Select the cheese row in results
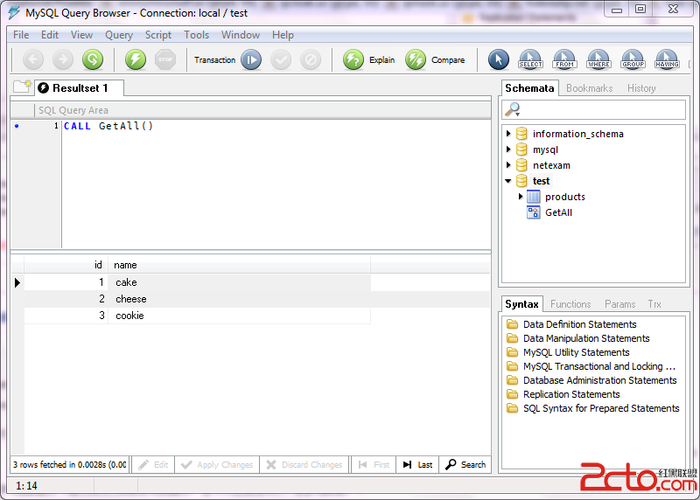Image resolution: width=700 pixels, height=500 pixels. pyautogui.click(x=198, y=299)
